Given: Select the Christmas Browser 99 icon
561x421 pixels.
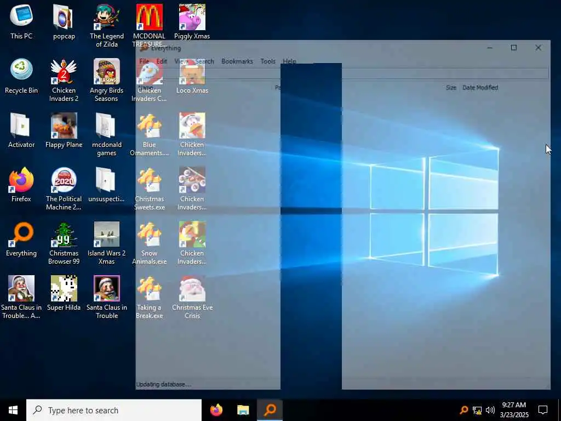Looking at the screenshot, I should click(x=64, y=243).
